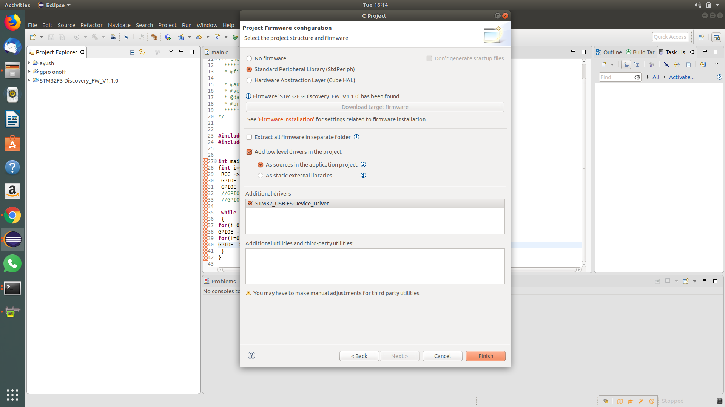
Task: Open Terminal from the dock
Action: [12, 288]
